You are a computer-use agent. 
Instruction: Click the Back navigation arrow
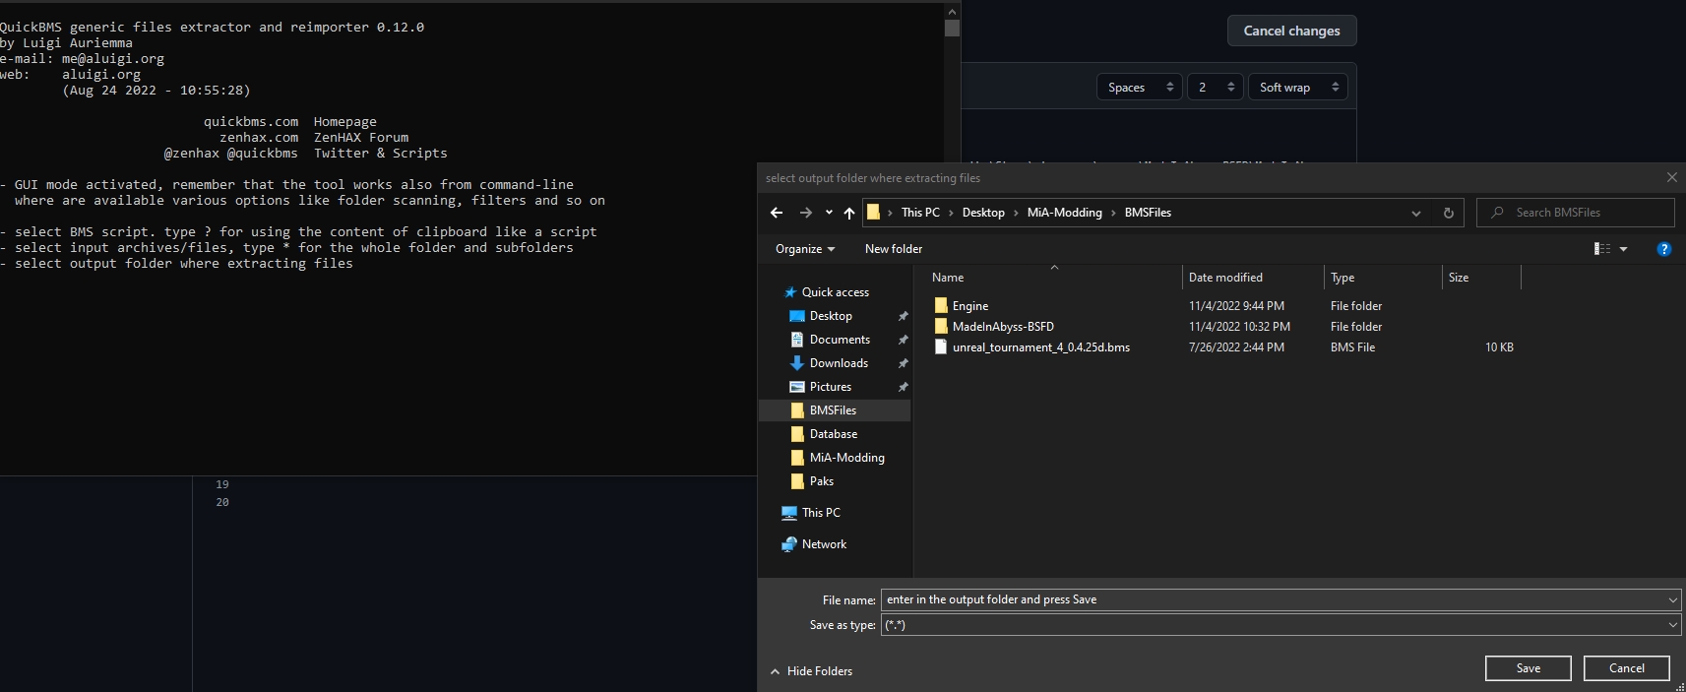[777, 213]
